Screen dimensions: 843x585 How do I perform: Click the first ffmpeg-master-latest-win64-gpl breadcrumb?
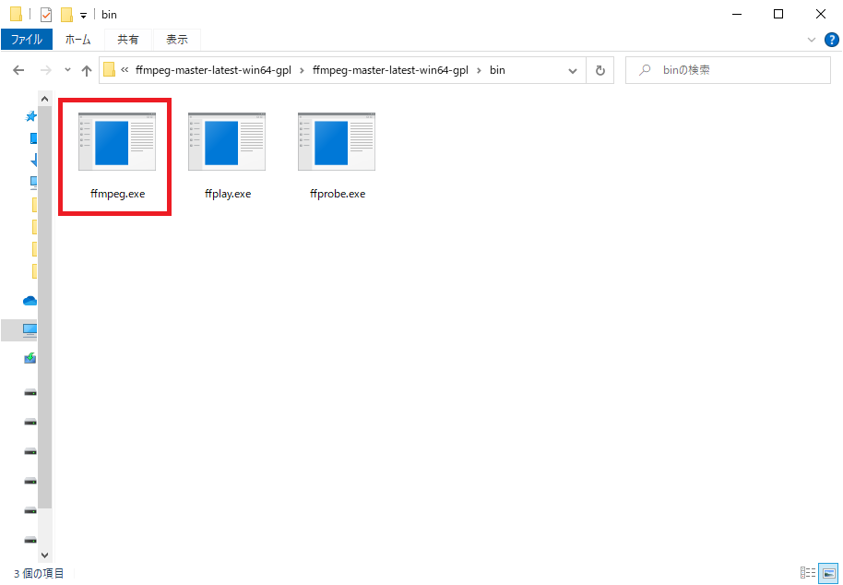[213, 70]
